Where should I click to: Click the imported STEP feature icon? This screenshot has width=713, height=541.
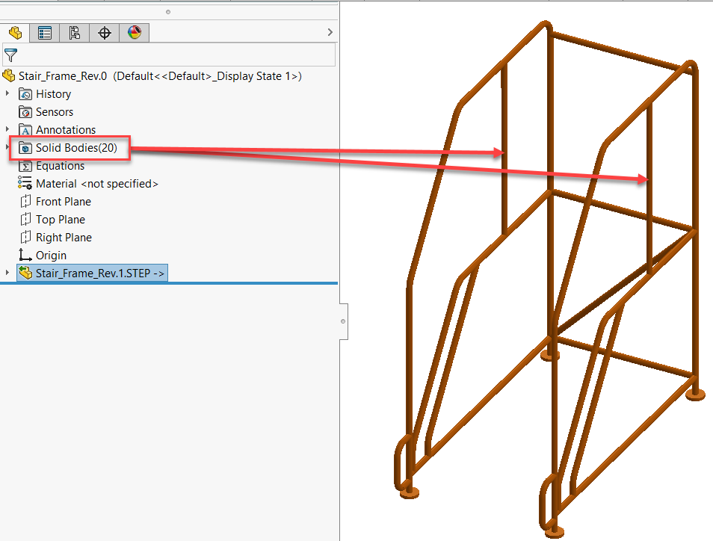25,273
